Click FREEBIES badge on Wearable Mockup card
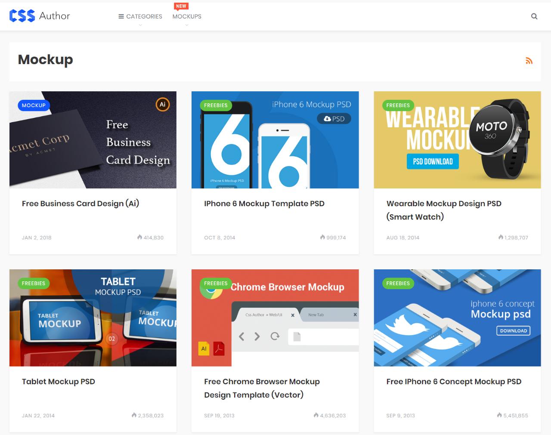 (x=398, y=105)
